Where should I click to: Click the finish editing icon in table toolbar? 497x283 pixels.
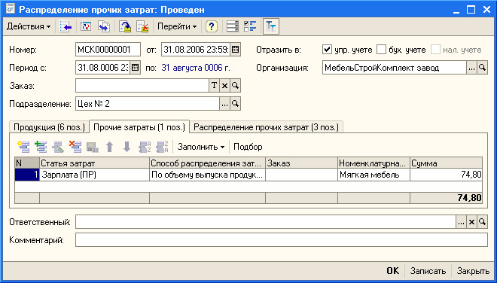coord(93,147)
